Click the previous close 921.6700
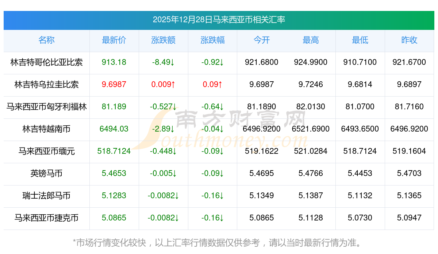438x254 pixels. [409, 62]
